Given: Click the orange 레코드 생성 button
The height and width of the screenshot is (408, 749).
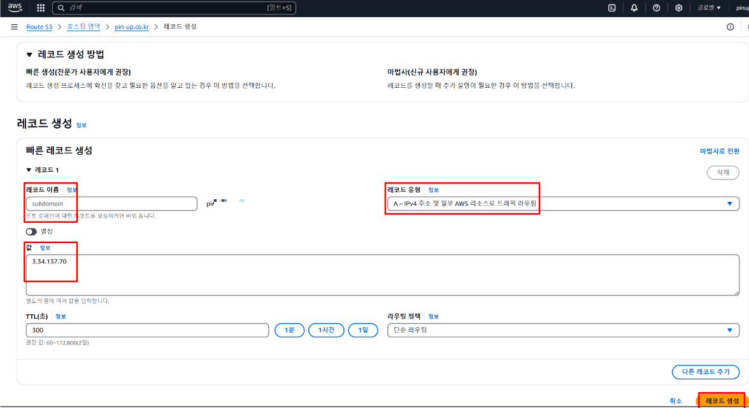Looking at the screenshot, I should 722,401.
